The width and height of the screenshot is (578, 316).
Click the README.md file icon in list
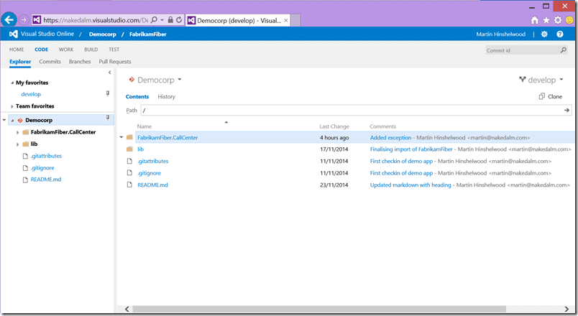[x=129, y=185]
